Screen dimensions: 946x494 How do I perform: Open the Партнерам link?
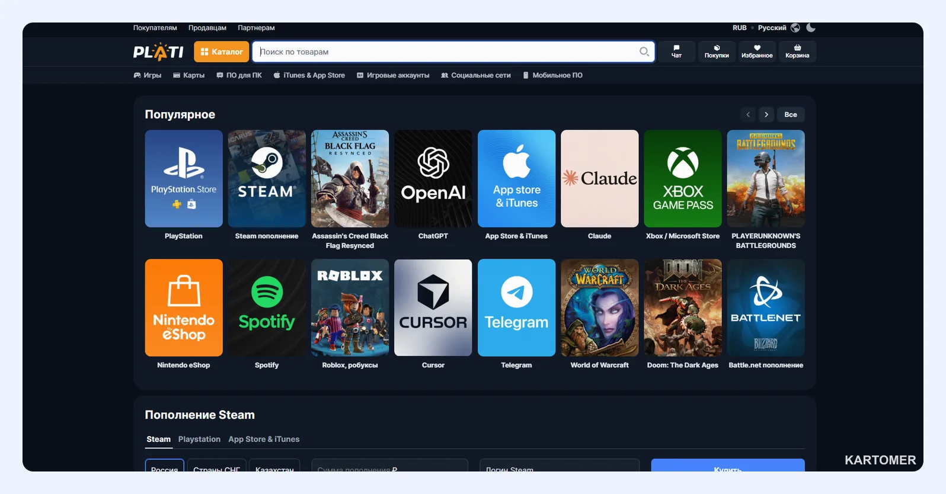coord(256,28)
